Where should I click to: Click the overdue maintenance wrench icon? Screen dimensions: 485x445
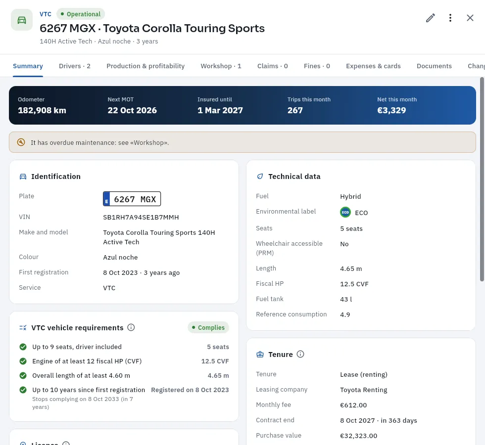(21, 142)
